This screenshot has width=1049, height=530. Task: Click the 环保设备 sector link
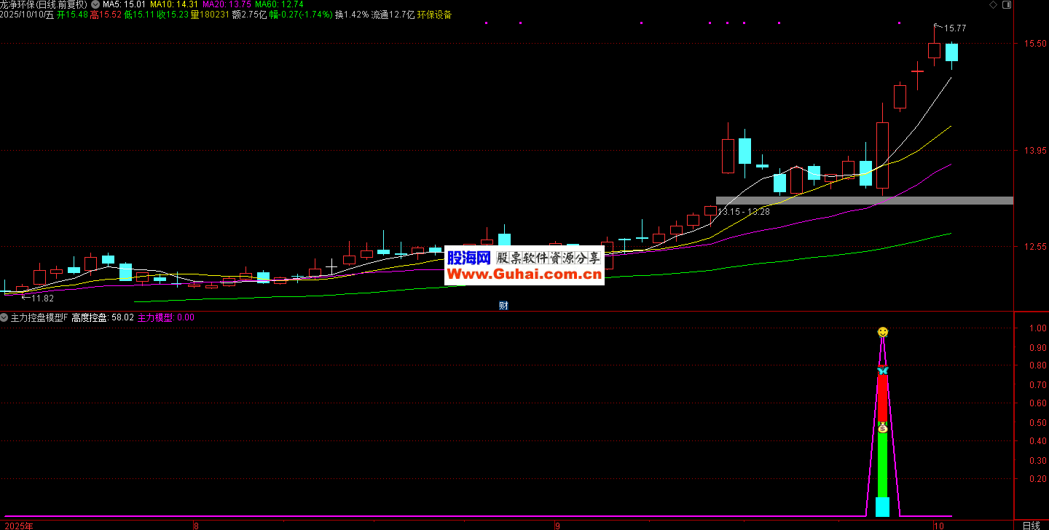pyautogui.click(x=434, y=15)
